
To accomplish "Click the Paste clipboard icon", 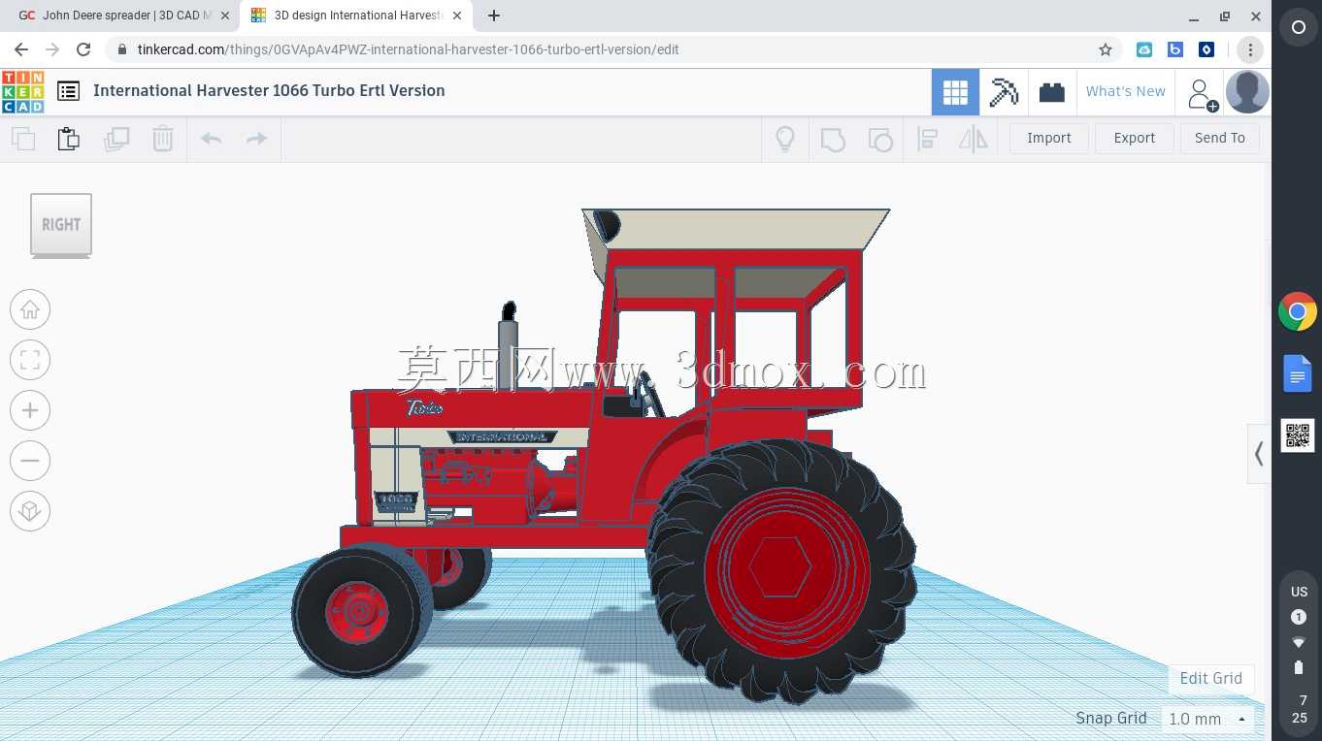I will click(69, 139).
